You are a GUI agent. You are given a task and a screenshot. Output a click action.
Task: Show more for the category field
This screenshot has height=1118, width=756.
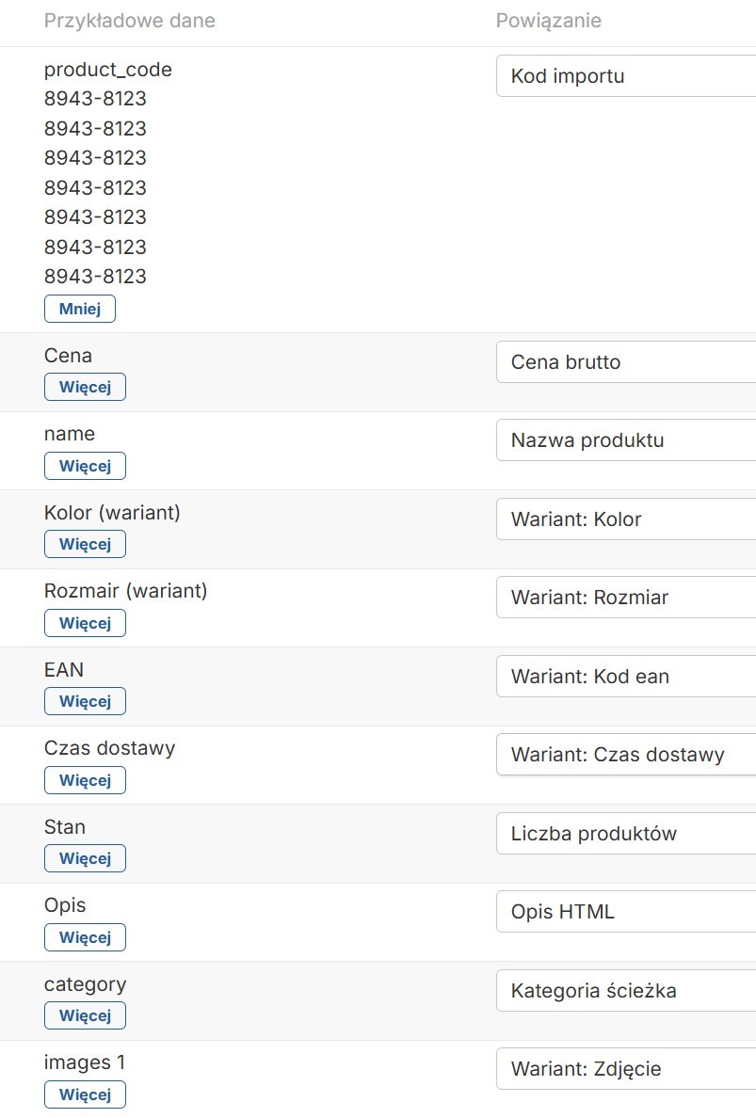click(x=85, y=1015)
